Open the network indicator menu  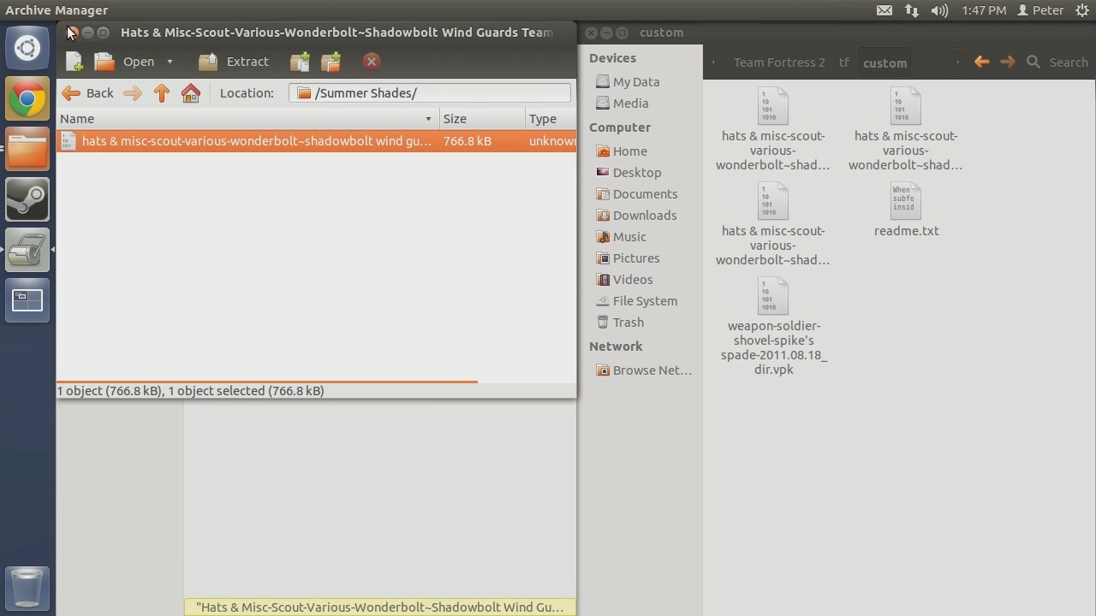(912, 10)
